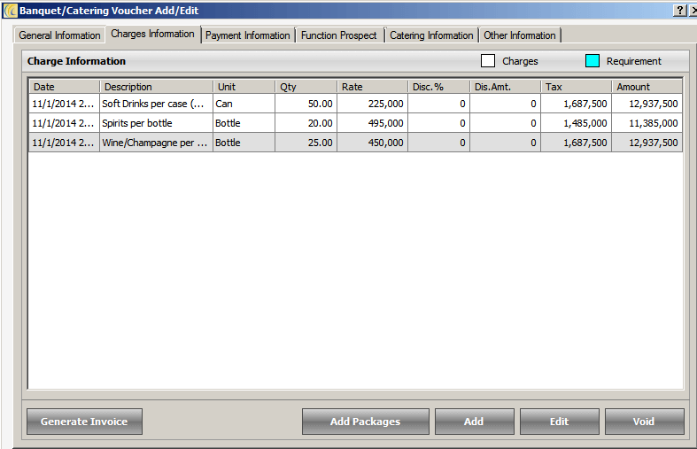
Task: Open the Function Prospect tab
Action: pos(338,35)
